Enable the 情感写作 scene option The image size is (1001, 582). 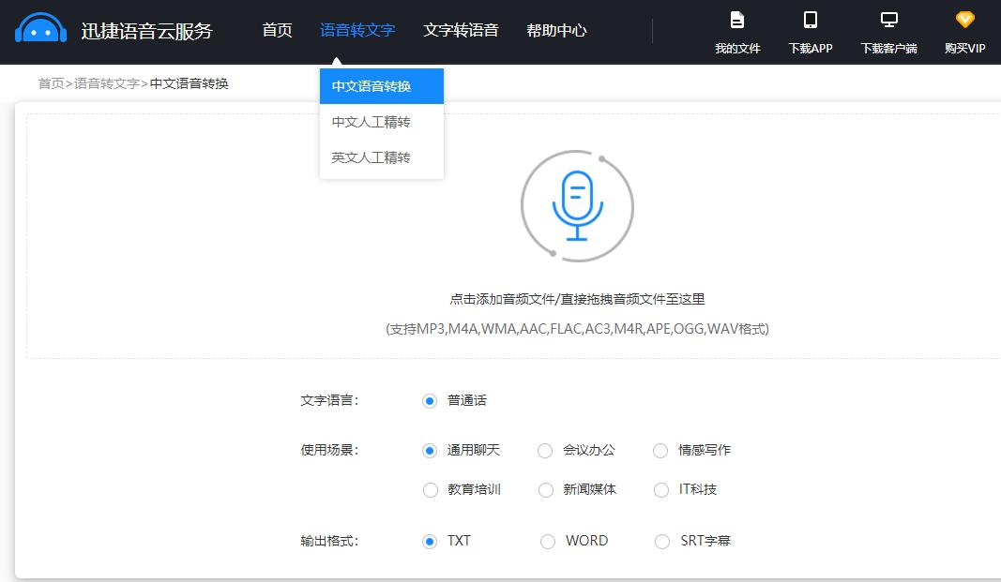(660, 450)
